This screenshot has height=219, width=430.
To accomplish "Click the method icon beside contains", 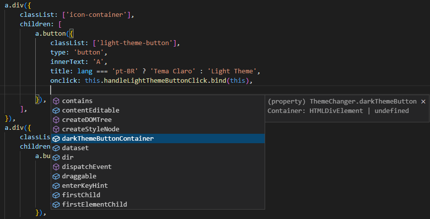I will click(x=56, y=101).
